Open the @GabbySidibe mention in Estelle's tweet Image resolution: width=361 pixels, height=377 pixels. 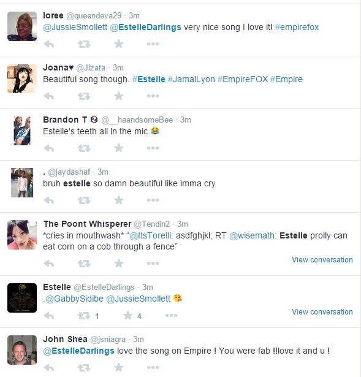click(x=74, y=299)
